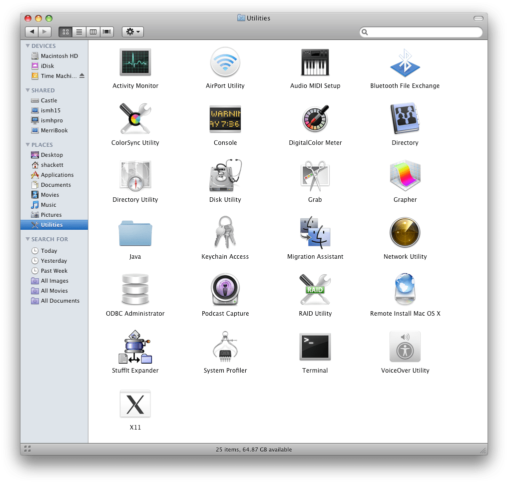Select Applications in the sidebar
Image resolution: width=508 pixels, height=483 pixels.
[x=57, y=175]
